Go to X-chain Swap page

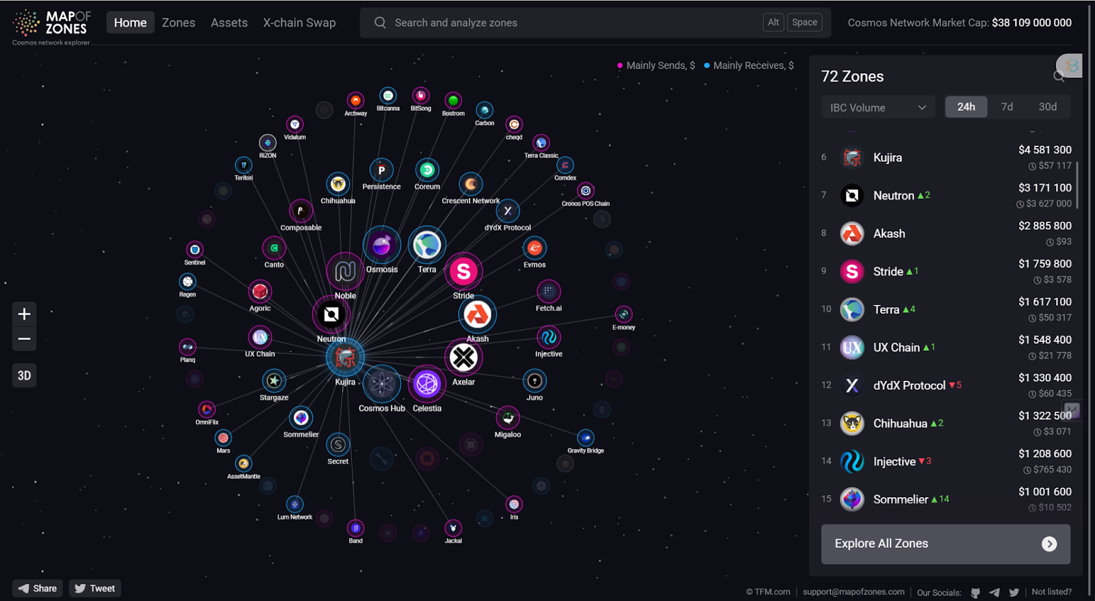point(299,23)
